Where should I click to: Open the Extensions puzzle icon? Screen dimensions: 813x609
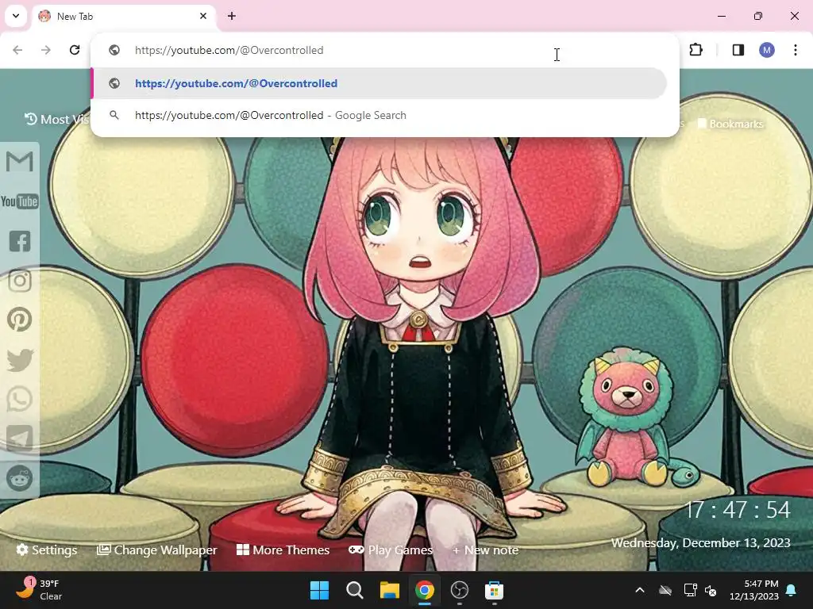[x=695, y=50]
